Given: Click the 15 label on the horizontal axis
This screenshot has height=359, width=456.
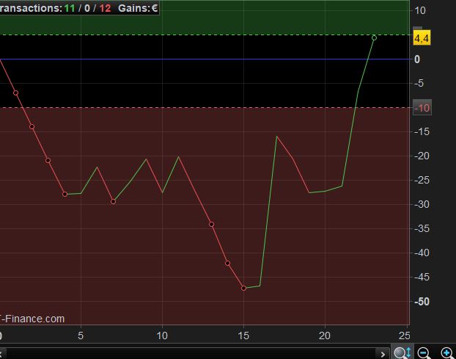Looking at the screenshot, I should click(243, 336).
